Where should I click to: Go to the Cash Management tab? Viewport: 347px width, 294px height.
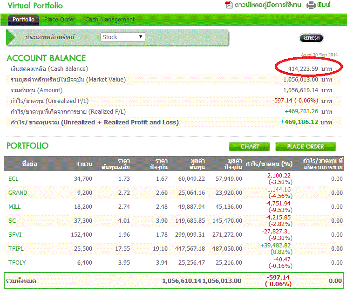point(110,20)
